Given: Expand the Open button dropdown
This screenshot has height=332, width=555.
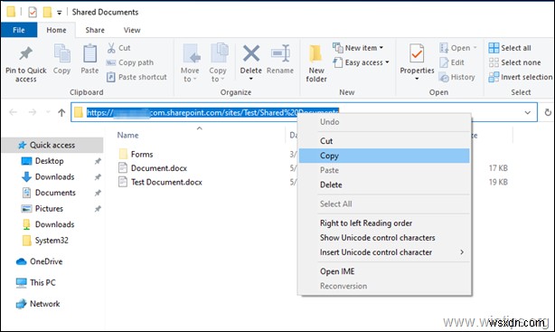Looking at the screenshot, I should tap(475, 48).
